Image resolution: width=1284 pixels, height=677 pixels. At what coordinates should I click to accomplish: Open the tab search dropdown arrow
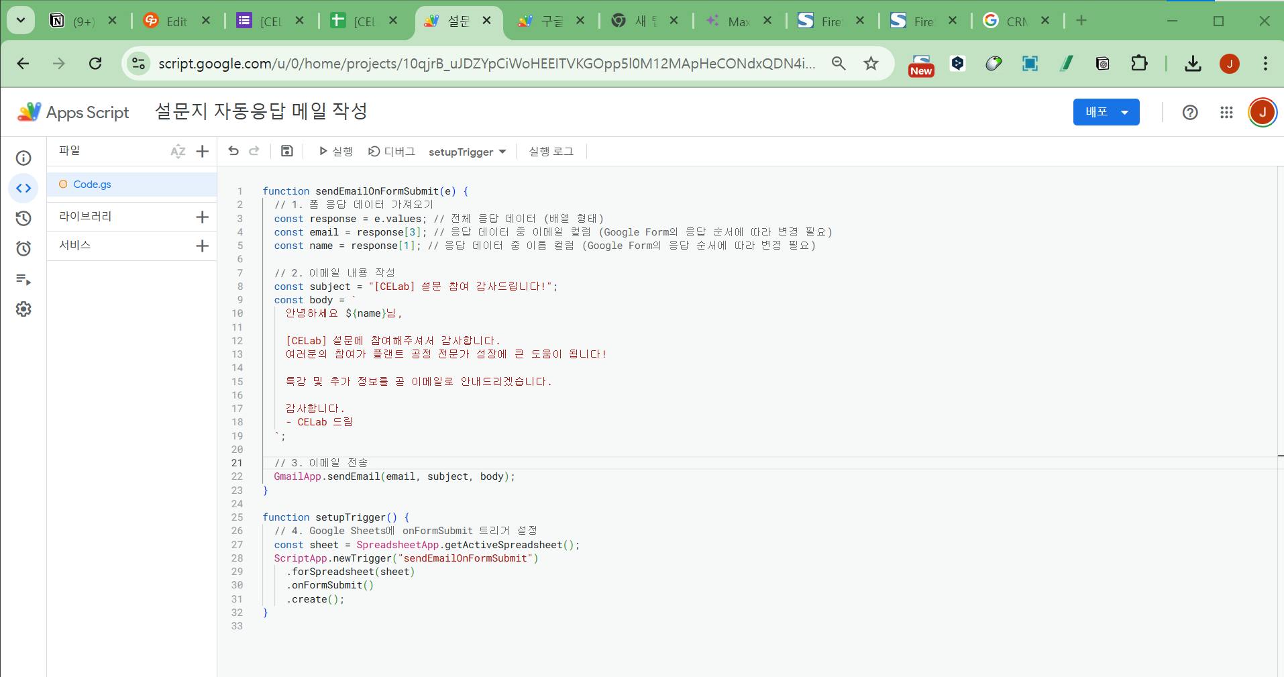pos(21,21)
